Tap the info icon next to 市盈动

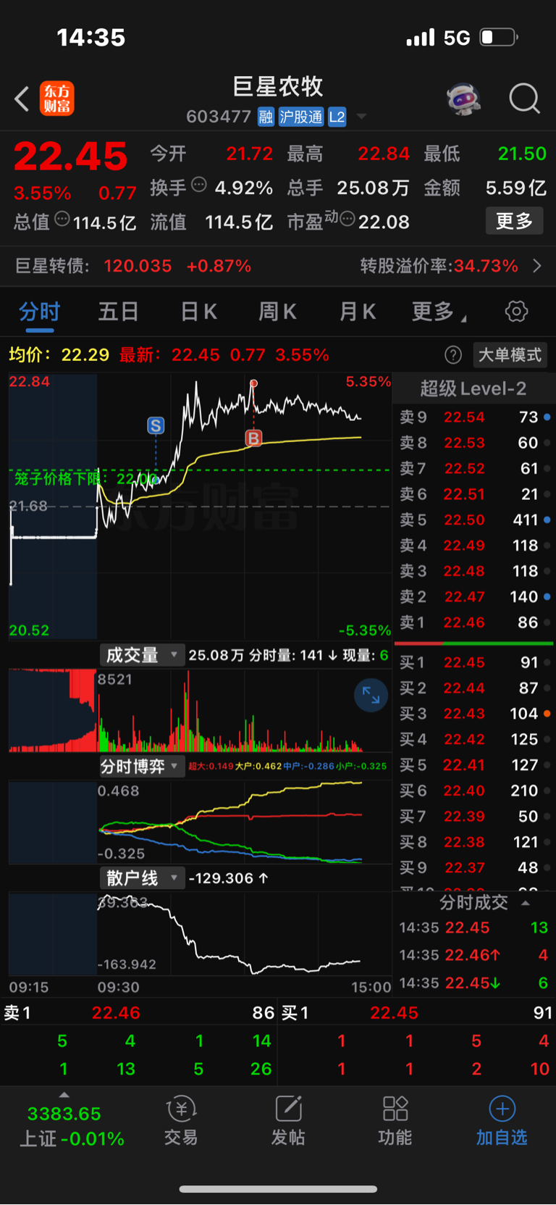pos(347,218)
